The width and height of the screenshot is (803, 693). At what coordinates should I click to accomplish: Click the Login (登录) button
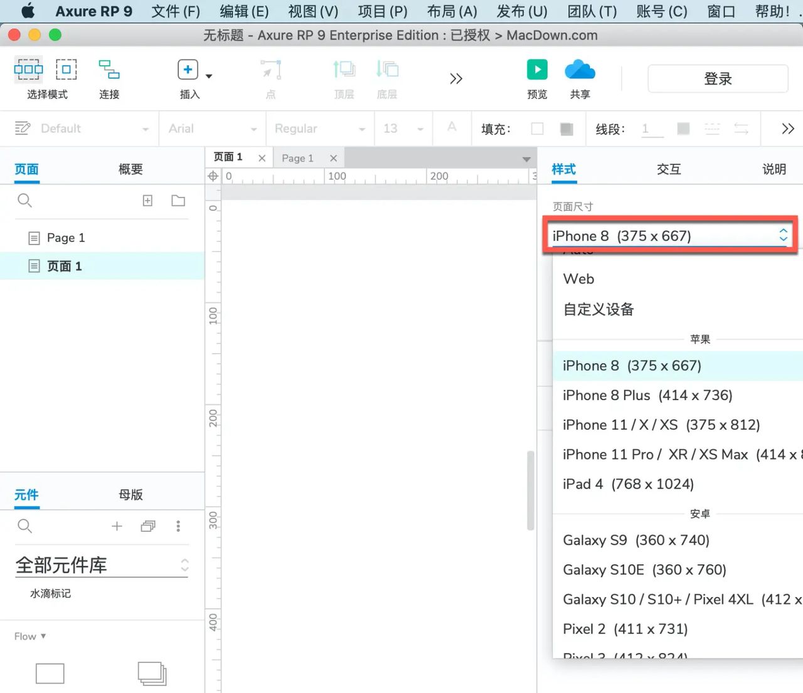point(718,79)
